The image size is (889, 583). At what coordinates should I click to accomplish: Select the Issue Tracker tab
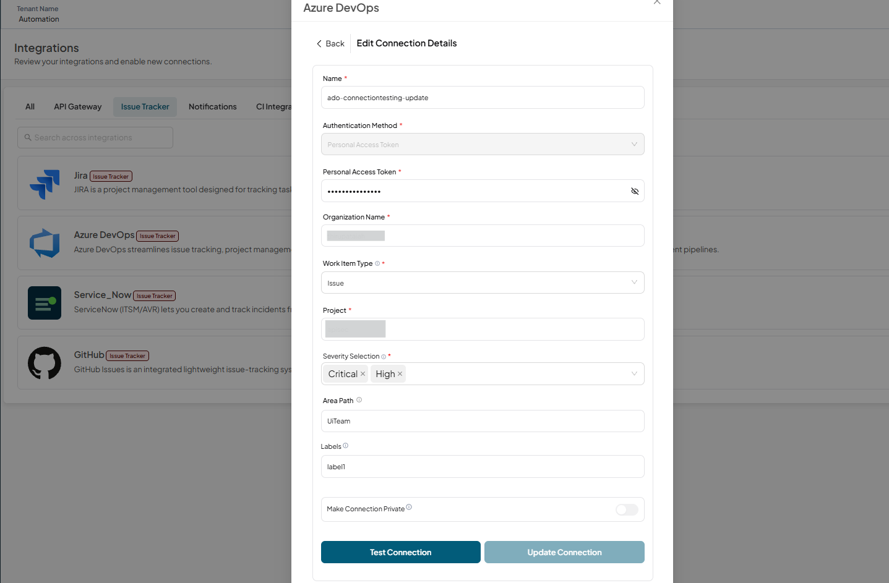tap(145, 106)
